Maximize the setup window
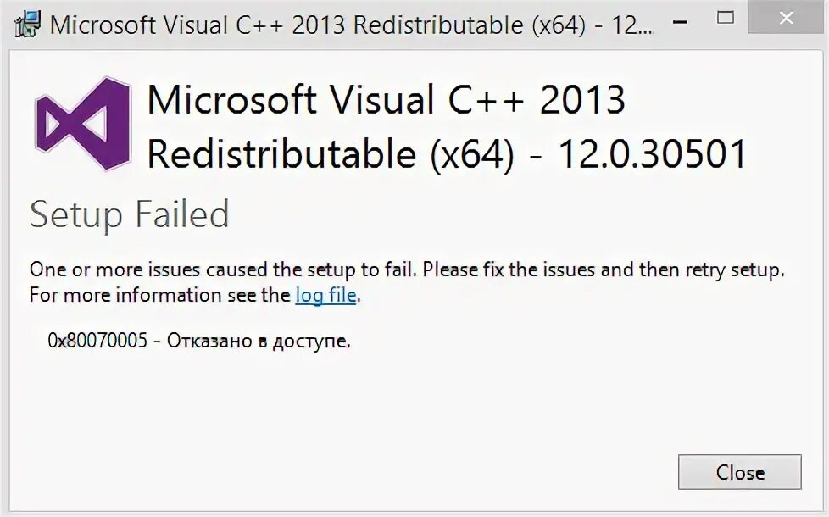 point(725,18)
